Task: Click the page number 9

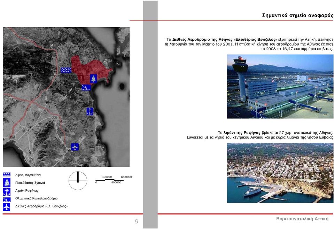Action: 137,221
